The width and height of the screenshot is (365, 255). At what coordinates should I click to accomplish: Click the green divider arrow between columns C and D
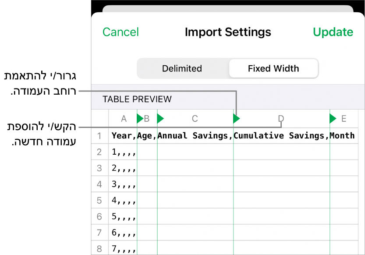click(x=236, y=118)
